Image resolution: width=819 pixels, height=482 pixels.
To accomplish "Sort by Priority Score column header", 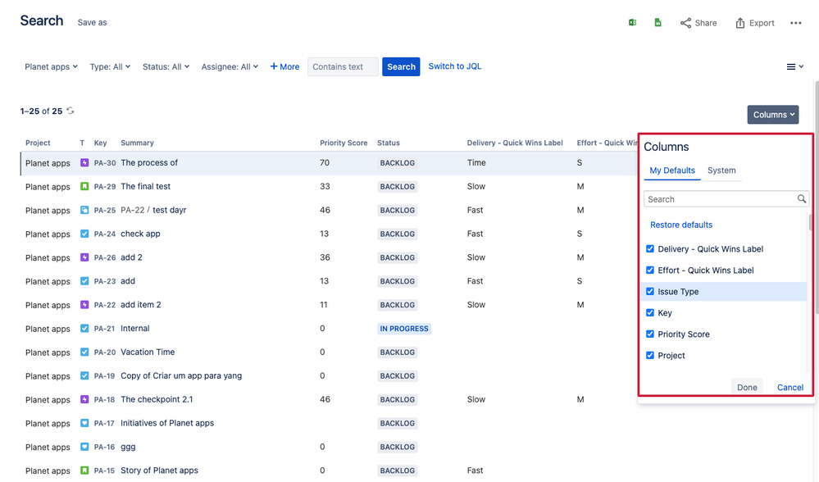I will [344, 143].
